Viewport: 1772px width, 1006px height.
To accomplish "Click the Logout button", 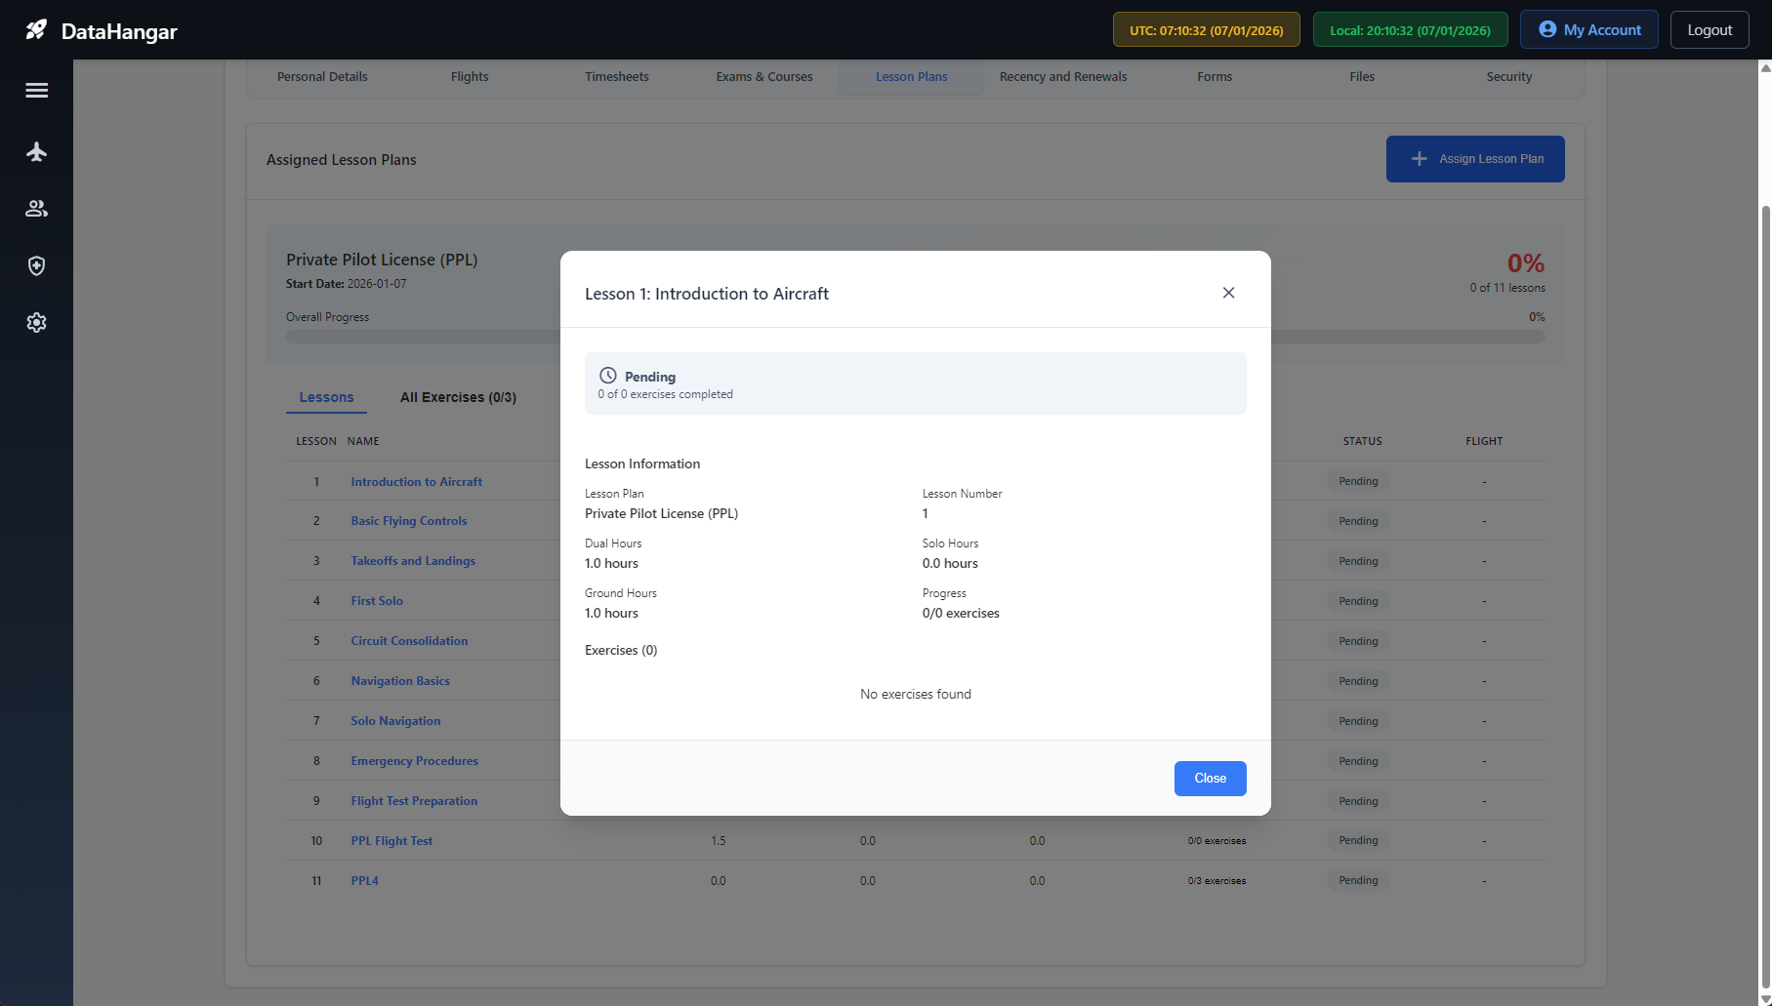I will [1709, 30].
